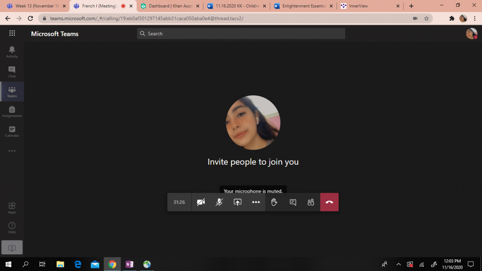Launch Microsoft Edge from taskbar
This screenshot has height=271, width=482.
pyautogui.click(x=78, y=264)
